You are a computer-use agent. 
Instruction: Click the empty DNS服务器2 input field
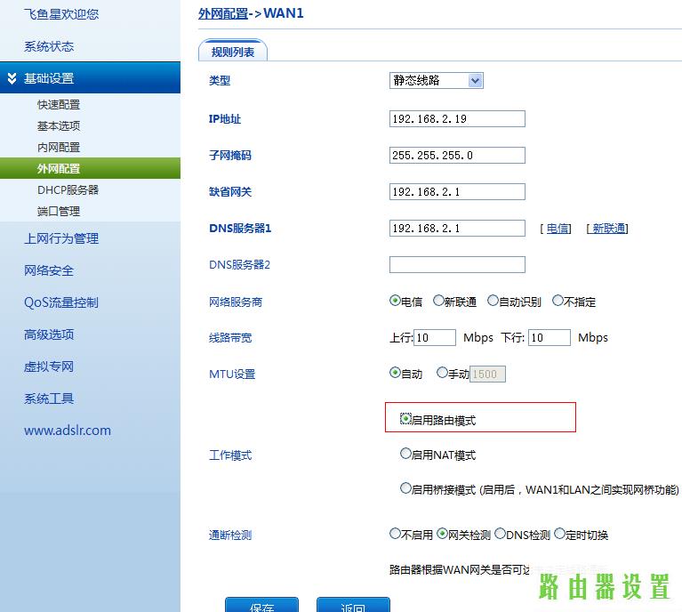pyautogui.click(x=457, y=264)
